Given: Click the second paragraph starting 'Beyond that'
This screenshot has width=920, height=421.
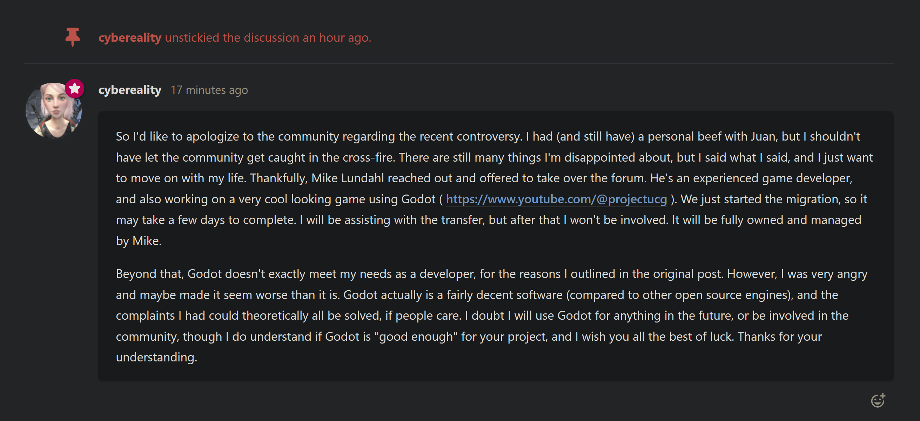Looking at the screenshot, I should [491, 315].
